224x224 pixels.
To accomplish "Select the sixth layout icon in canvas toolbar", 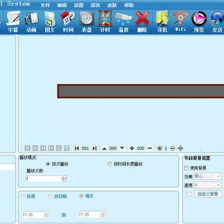I will point(67,148).
